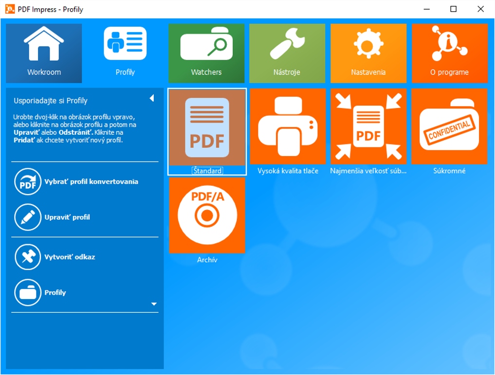The height and width of the screenshot is (375, 495).
Task: Open the Workroom home tile
Action: [x=44, y=53]
